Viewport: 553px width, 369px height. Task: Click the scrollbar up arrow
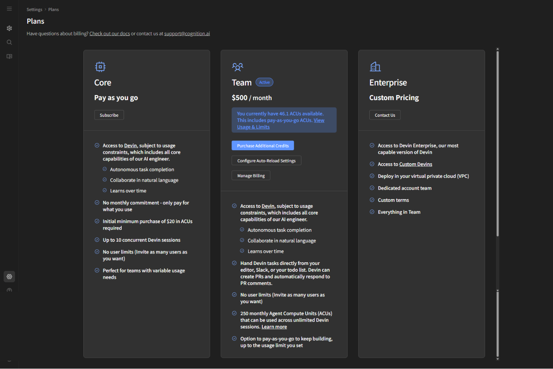(x=498, y=49)
